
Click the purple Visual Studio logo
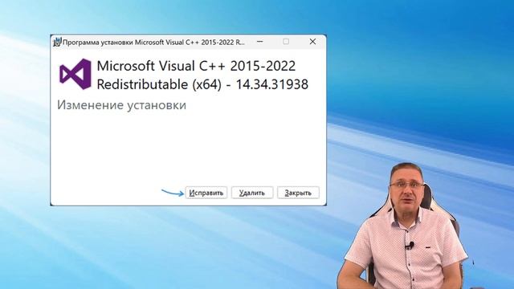point(75,74)
